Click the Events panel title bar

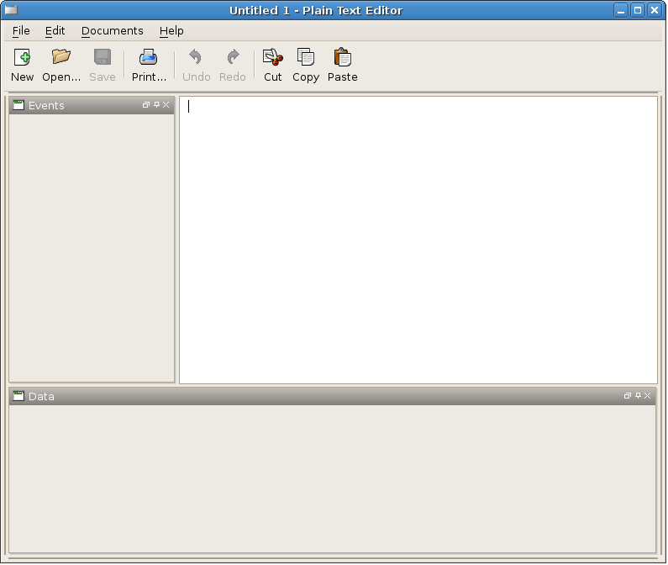(x=92, y=105)
